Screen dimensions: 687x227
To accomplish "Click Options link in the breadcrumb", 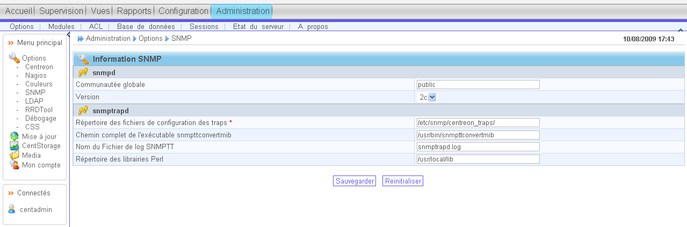I will [150, 39].
